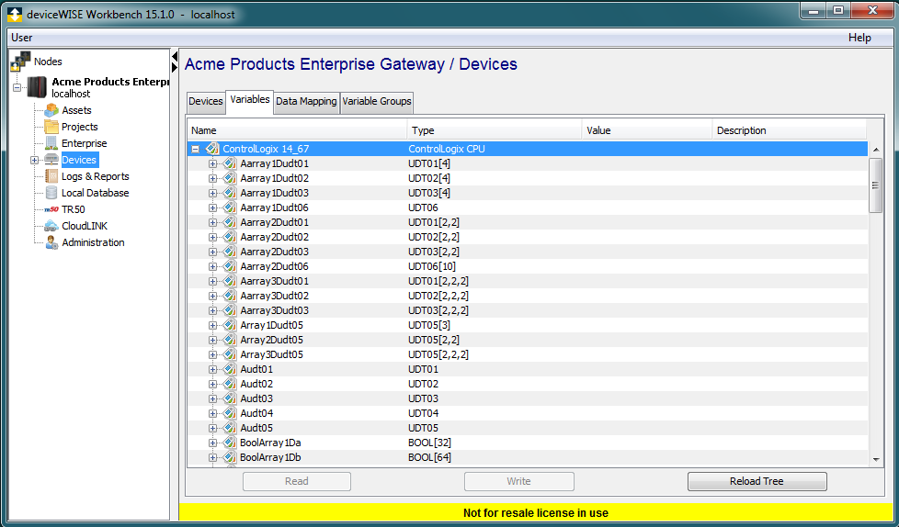
Task: Expand the Aarray1Dudt01 variable
Action: point(213,163)
